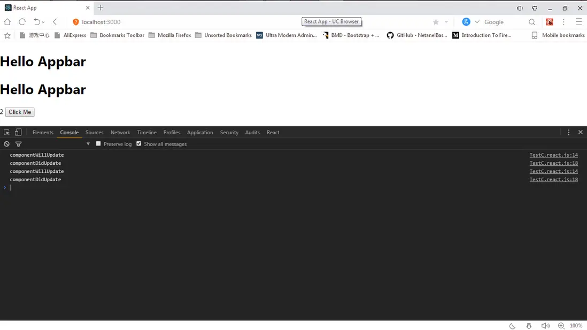Screen dimensions: 587x330
Task: Expand search engine chooser chevron
Action: click(477, 22)
